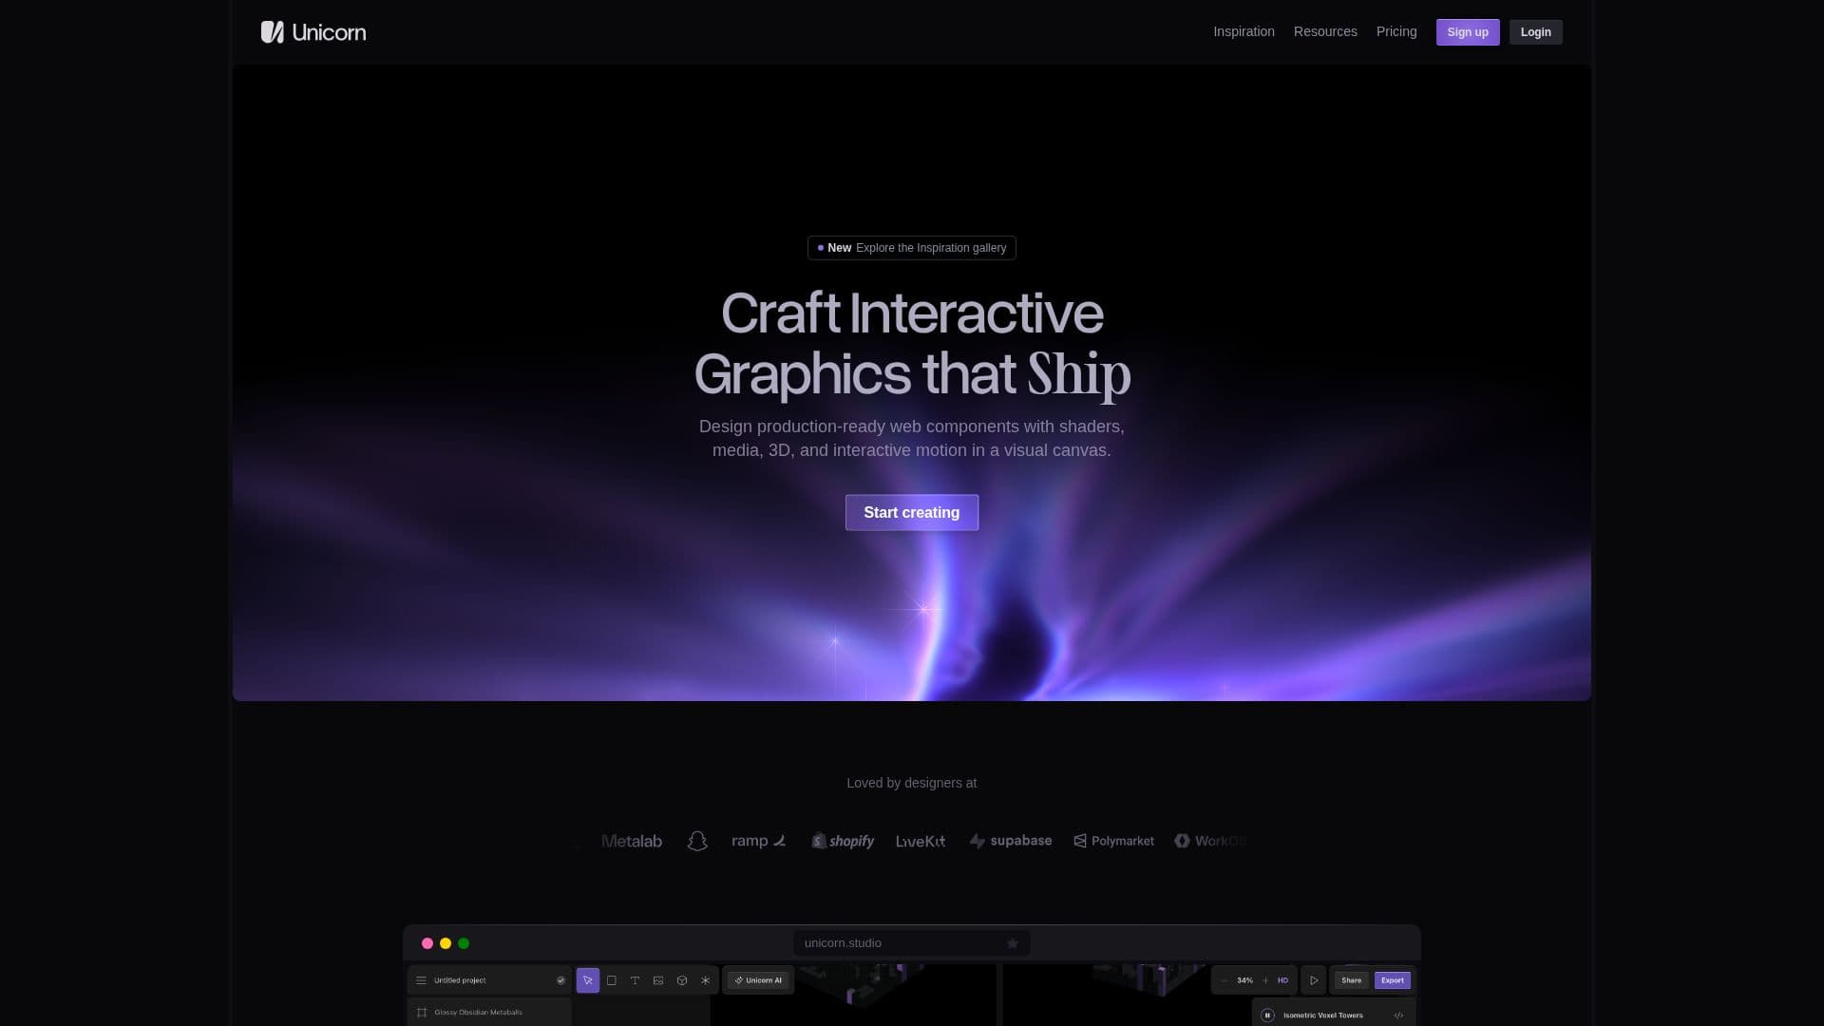Select the rectangle shape tool

(612, 980)
